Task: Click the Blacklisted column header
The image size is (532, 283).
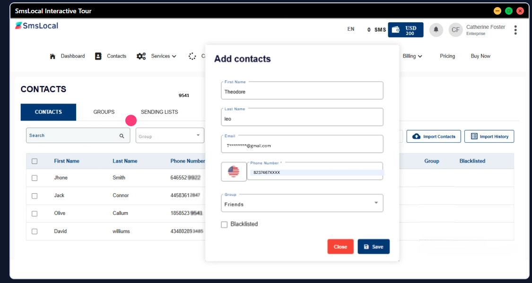Action: point(472,161)
